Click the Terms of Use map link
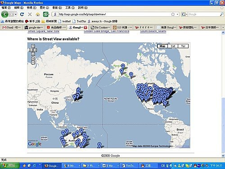225x169 pixels. [182, 146]
